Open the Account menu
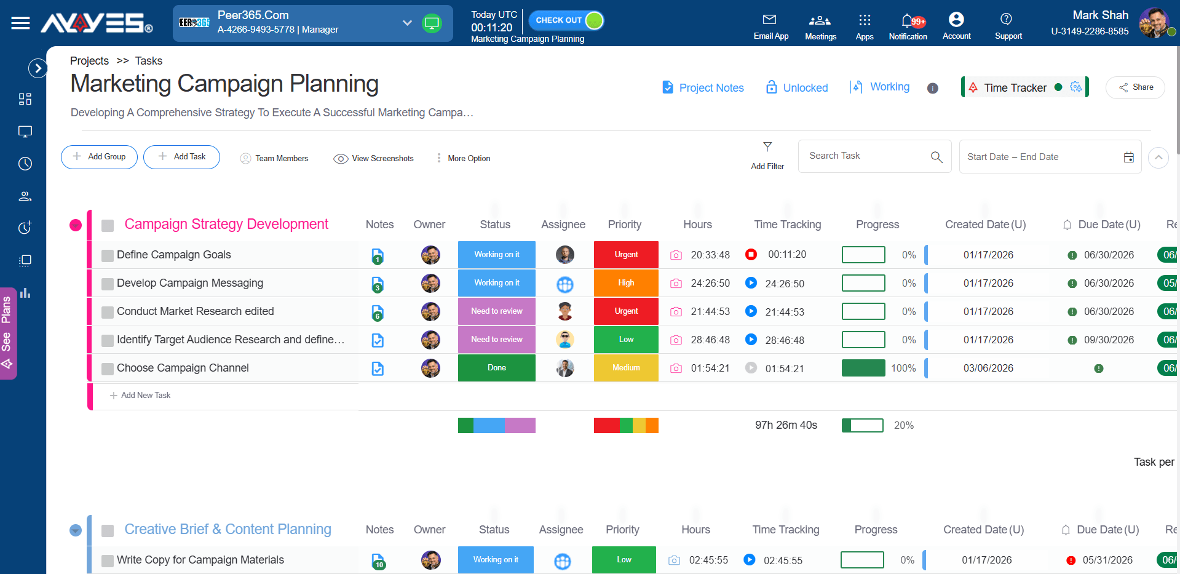Image resolution: width=1180 pixels, height=574 pixels. (x=956, y=27)
